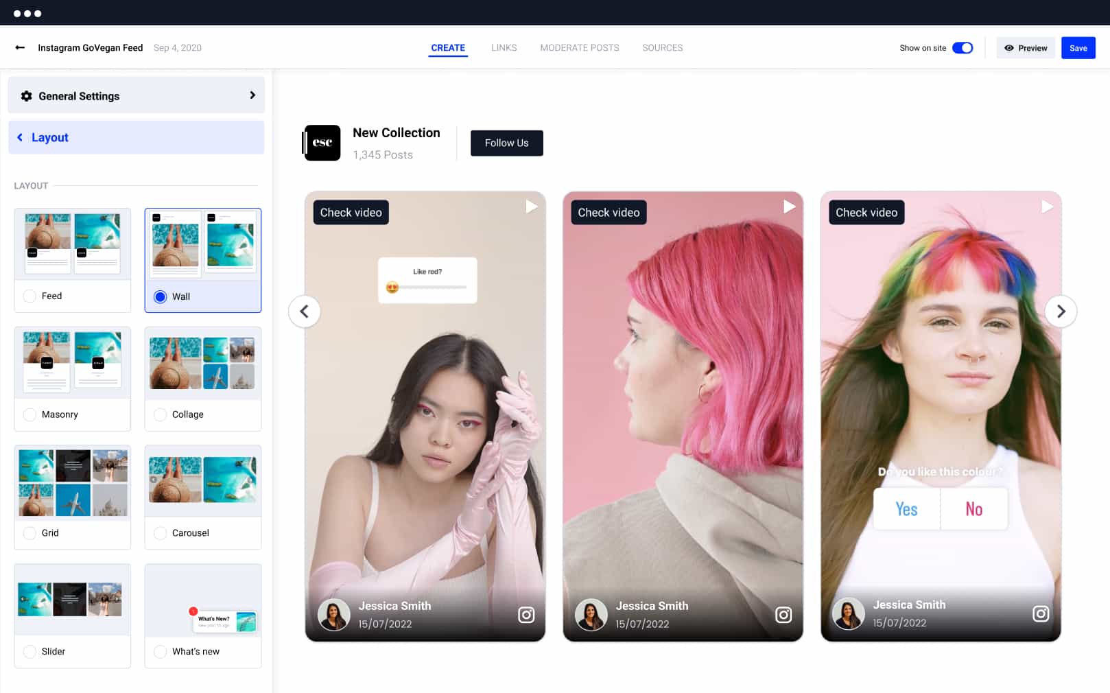Toggle the Show on site switch
This screenshot has width=1110, height=693.
click(x=962, y=48)
